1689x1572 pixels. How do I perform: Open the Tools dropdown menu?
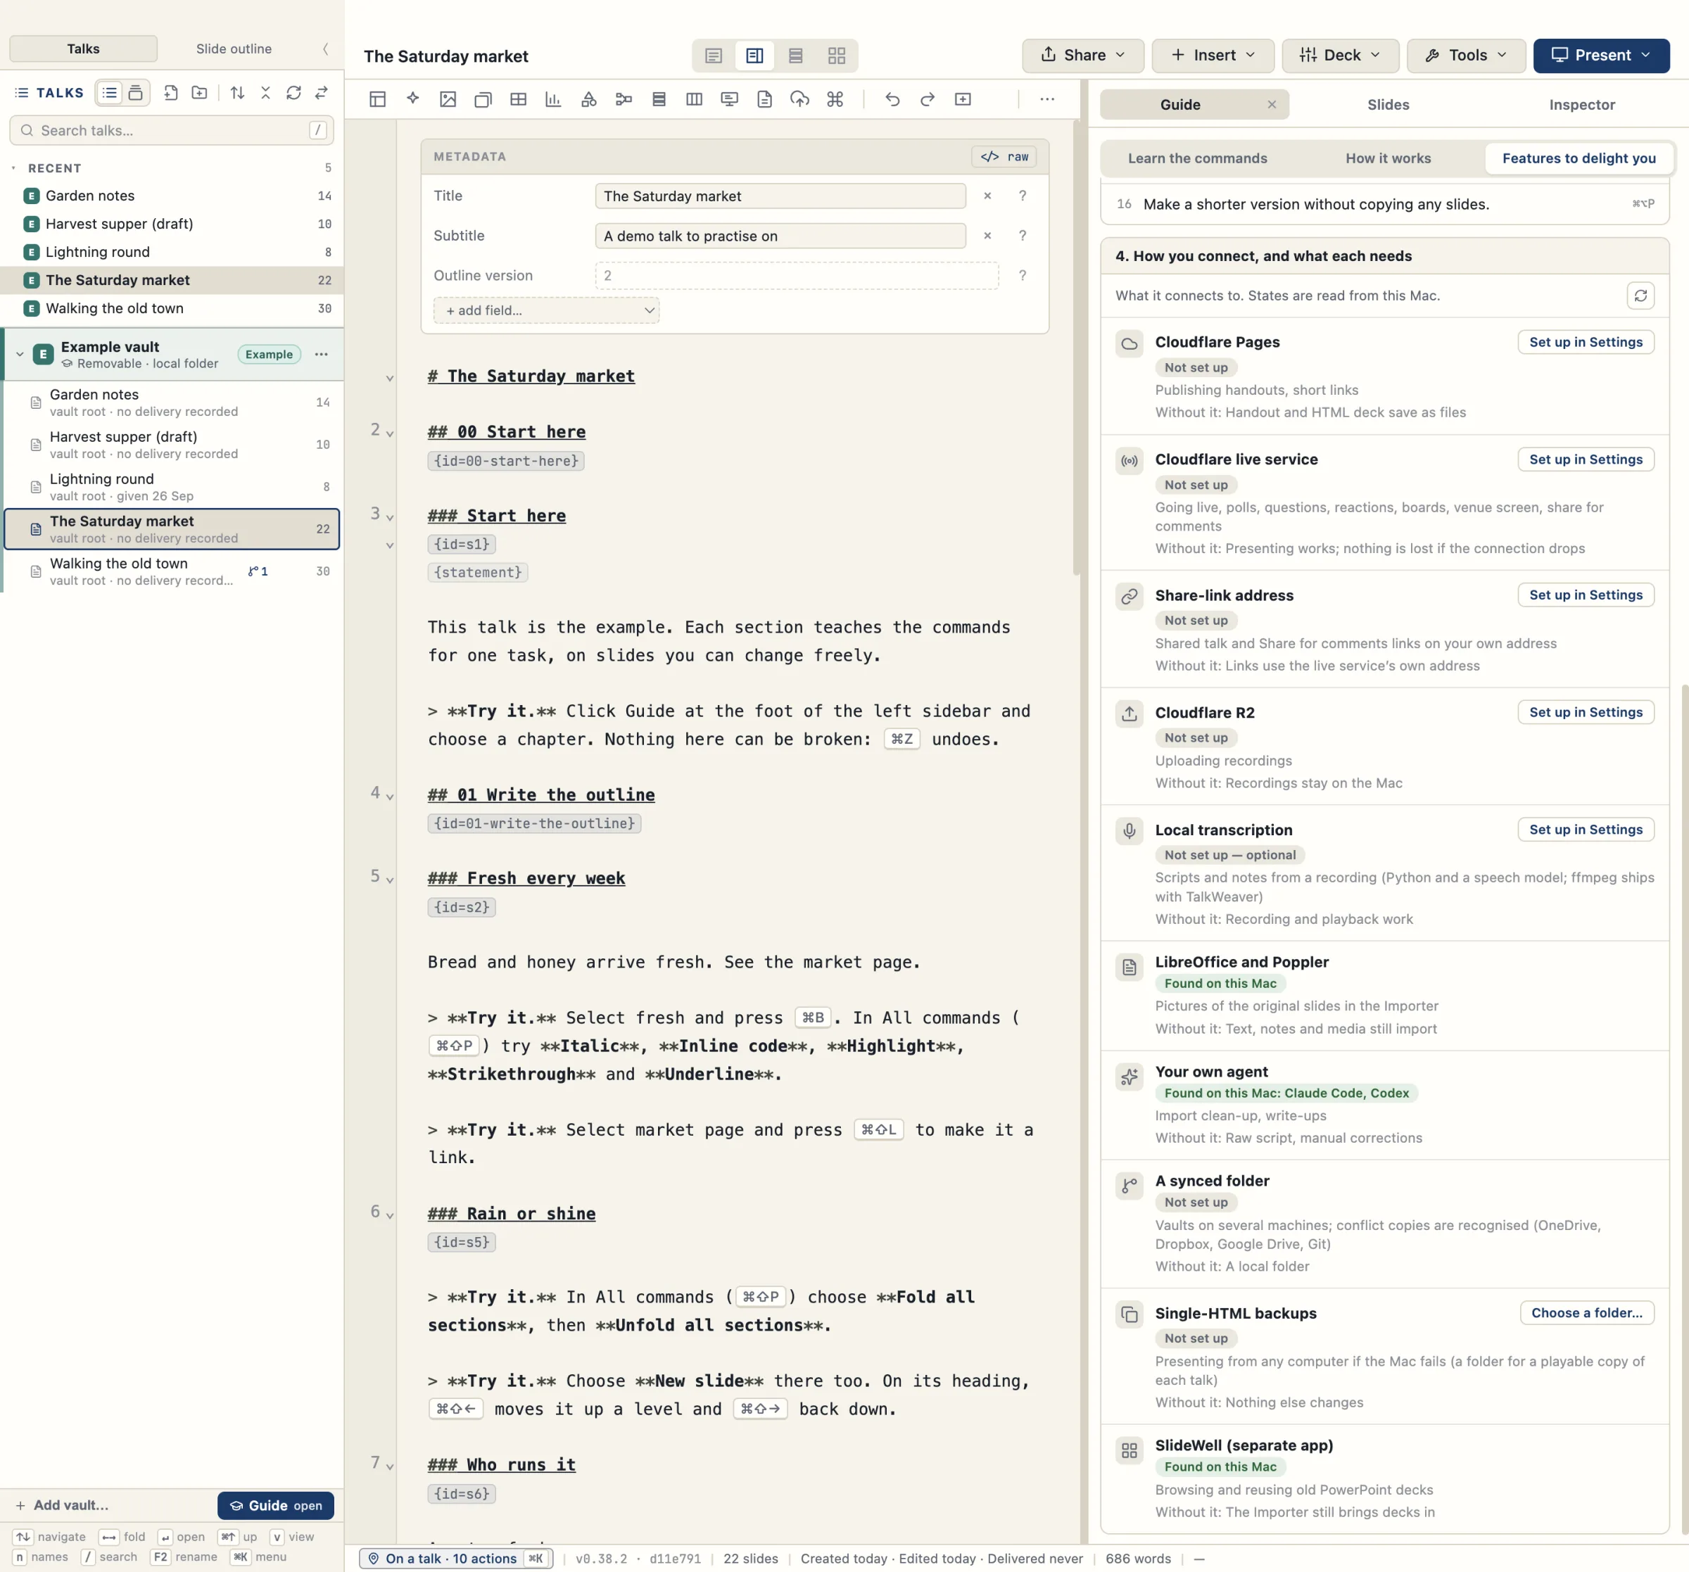pos(1465,55)
